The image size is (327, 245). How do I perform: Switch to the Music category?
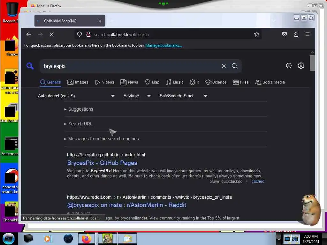tap(175, 82)
